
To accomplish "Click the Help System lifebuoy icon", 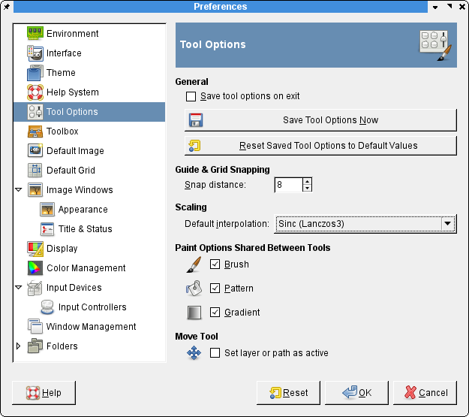I will [x=35, y=92].
